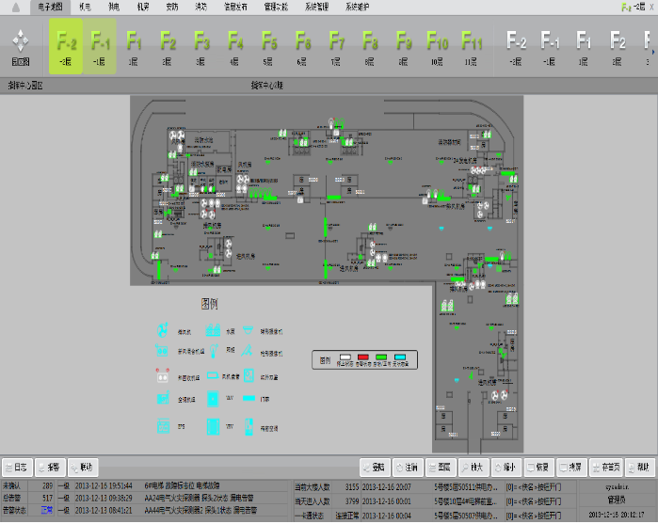Choose the white F2 floor icon

pos(617,47)
